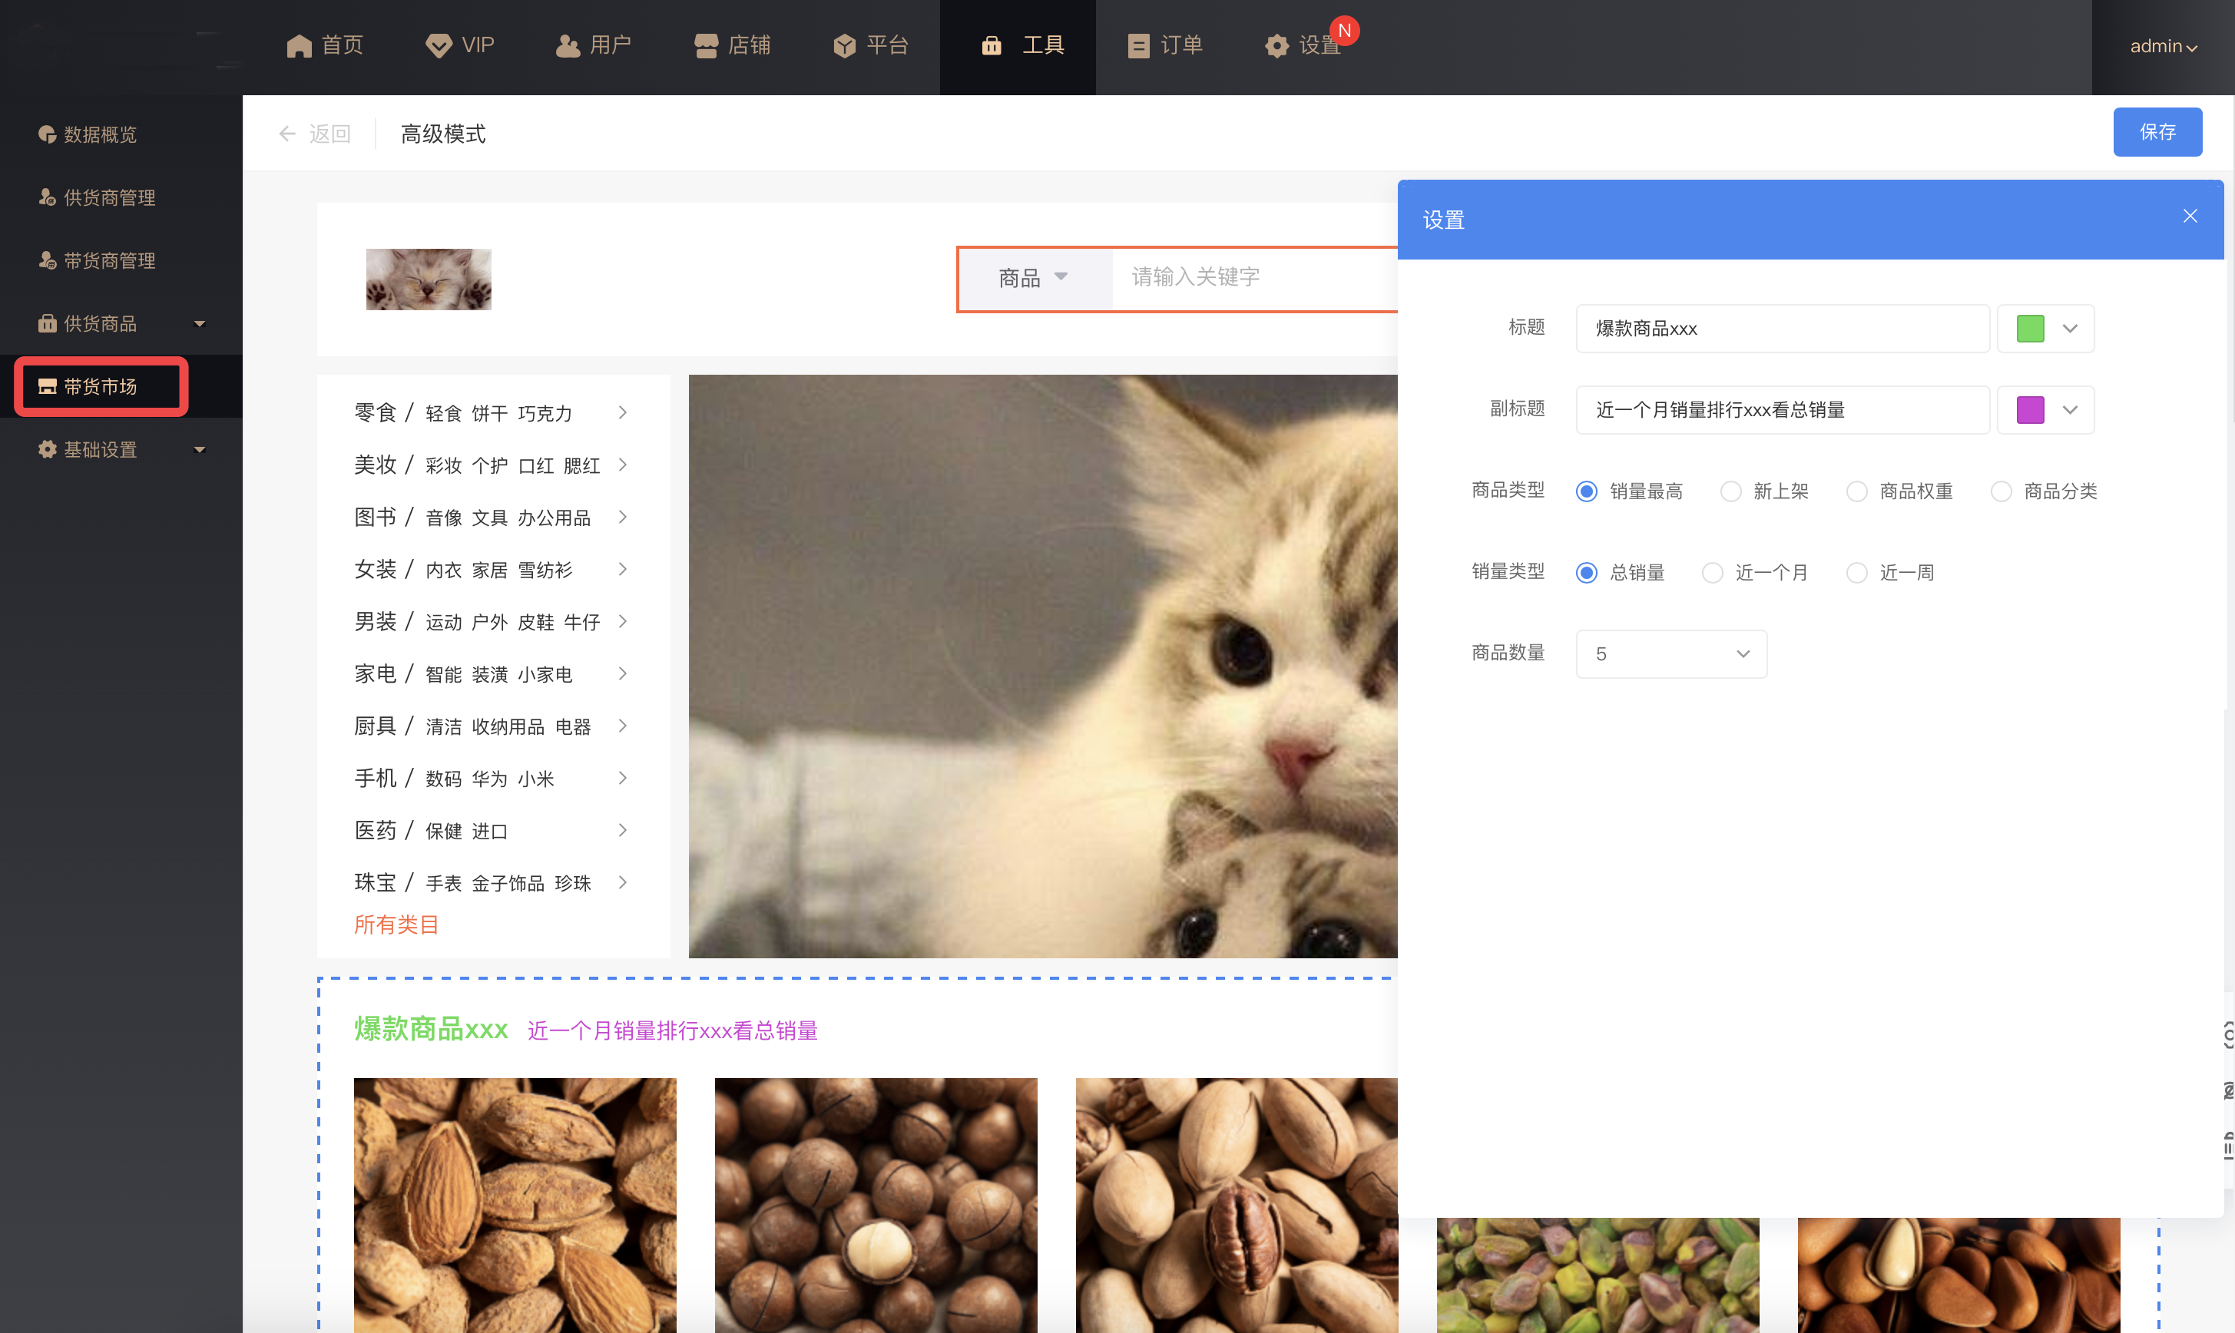Click the platform (平台) cube icon

844,46
